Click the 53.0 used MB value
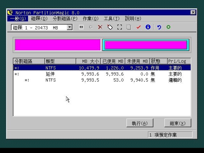 click(x=118, y=80)
